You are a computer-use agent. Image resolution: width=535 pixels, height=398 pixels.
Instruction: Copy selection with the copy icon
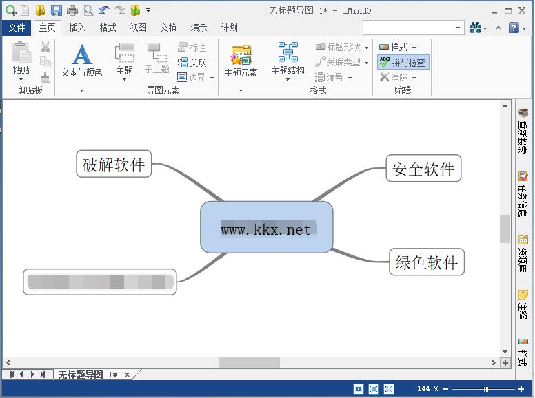pos(46,62)
